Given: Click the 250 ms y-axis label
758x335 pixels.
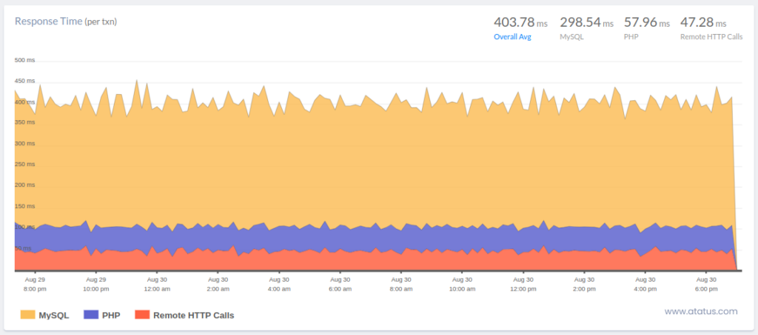Looking at the screenshot, I should pos(25,164).
